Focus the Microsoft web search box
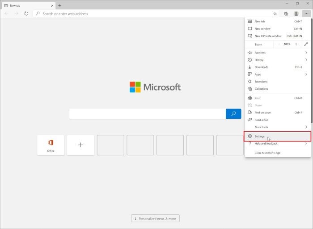 click(148, 113)
